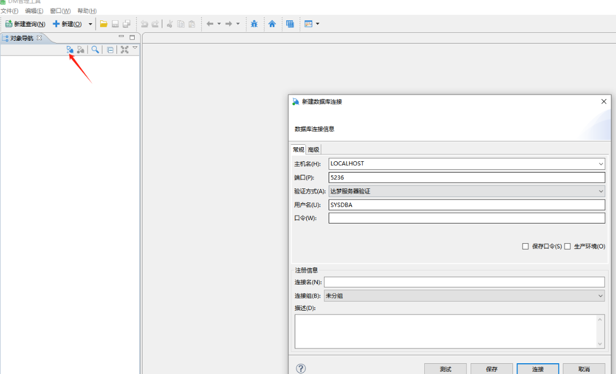Click the back navigation arrow

(210, 24)
